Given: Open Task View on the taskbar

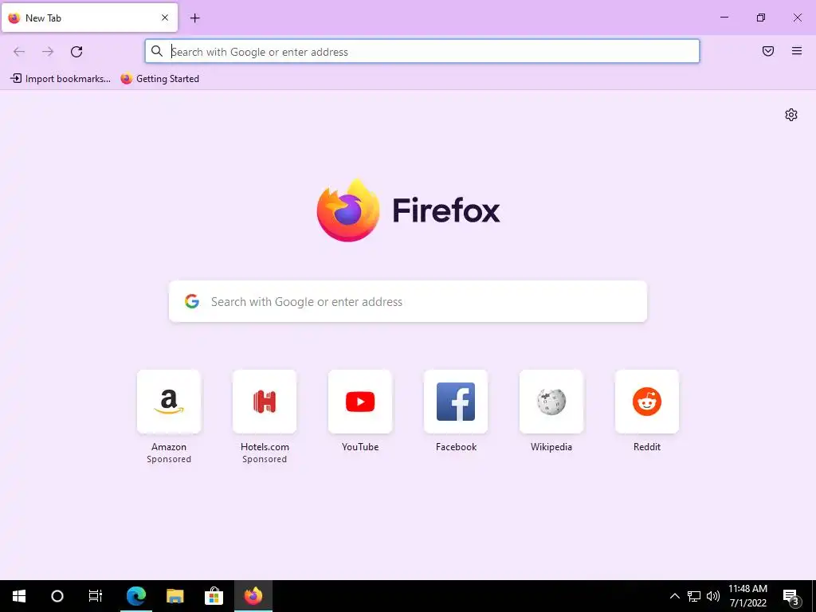Looking at the screenshot, I should tap(96, 596).
